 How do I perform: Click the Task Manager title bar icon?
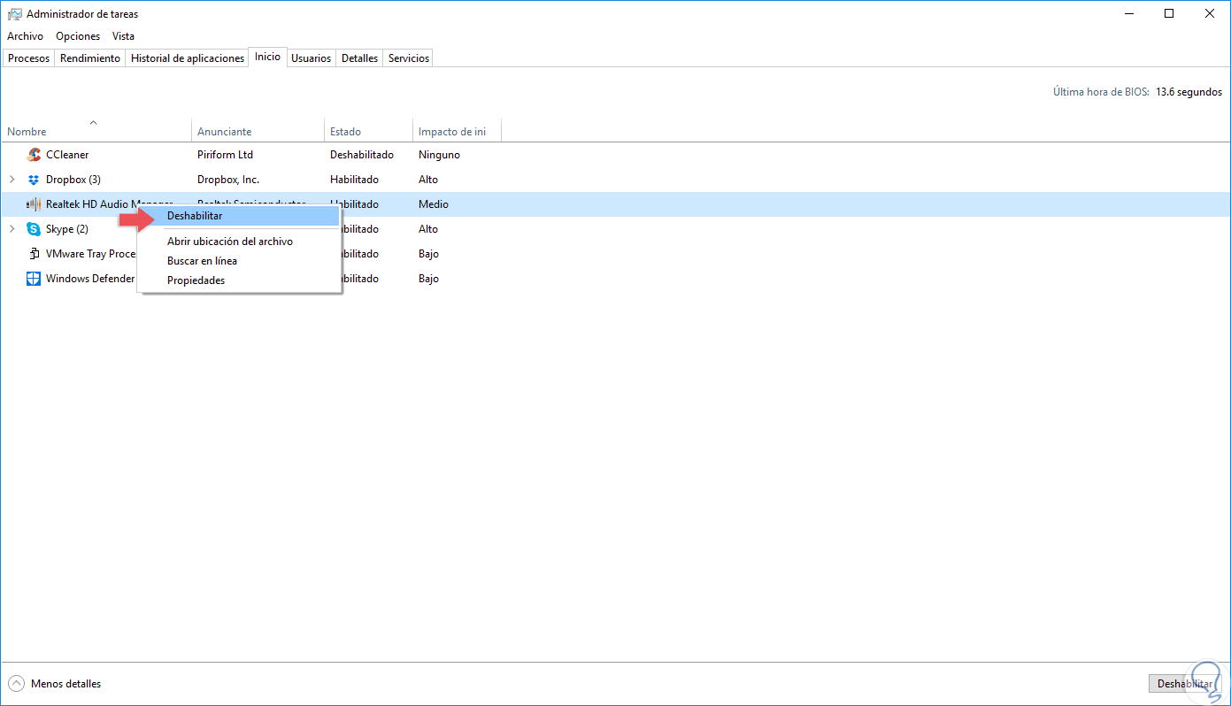tap(14, 14)
